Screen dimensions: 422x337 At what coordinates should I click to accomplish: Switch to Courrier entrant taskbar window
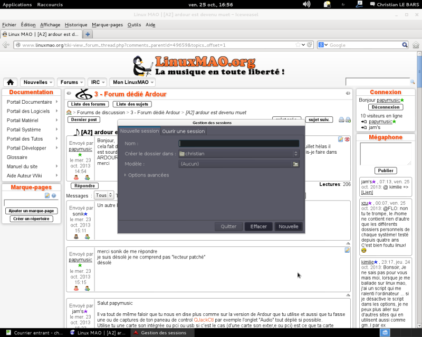pos(35,333)
